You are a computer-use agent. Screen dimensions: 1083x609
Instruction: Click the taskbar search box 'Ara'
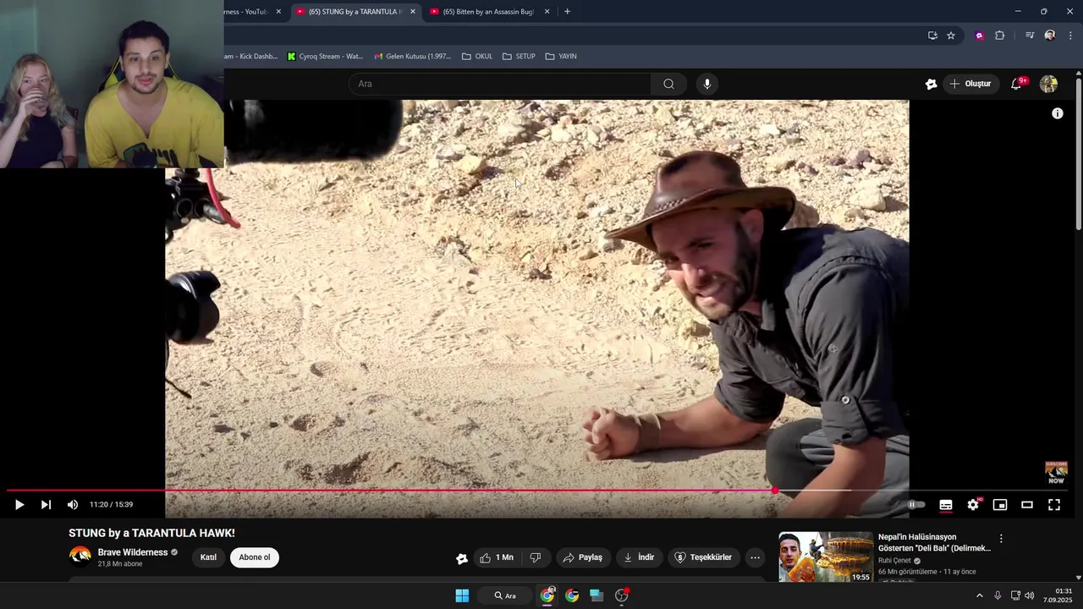pos(505,595)
